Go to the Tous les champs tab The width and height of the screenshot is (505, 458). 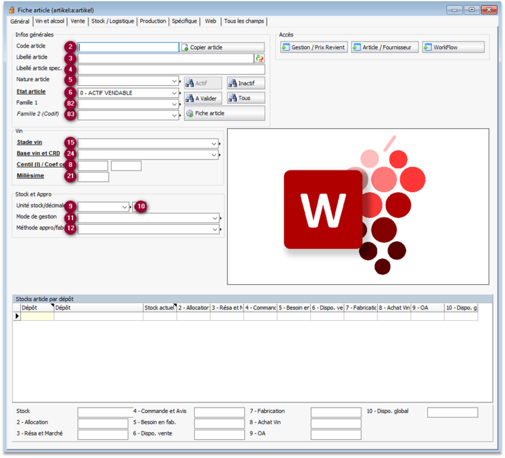(x=244, y=22)
